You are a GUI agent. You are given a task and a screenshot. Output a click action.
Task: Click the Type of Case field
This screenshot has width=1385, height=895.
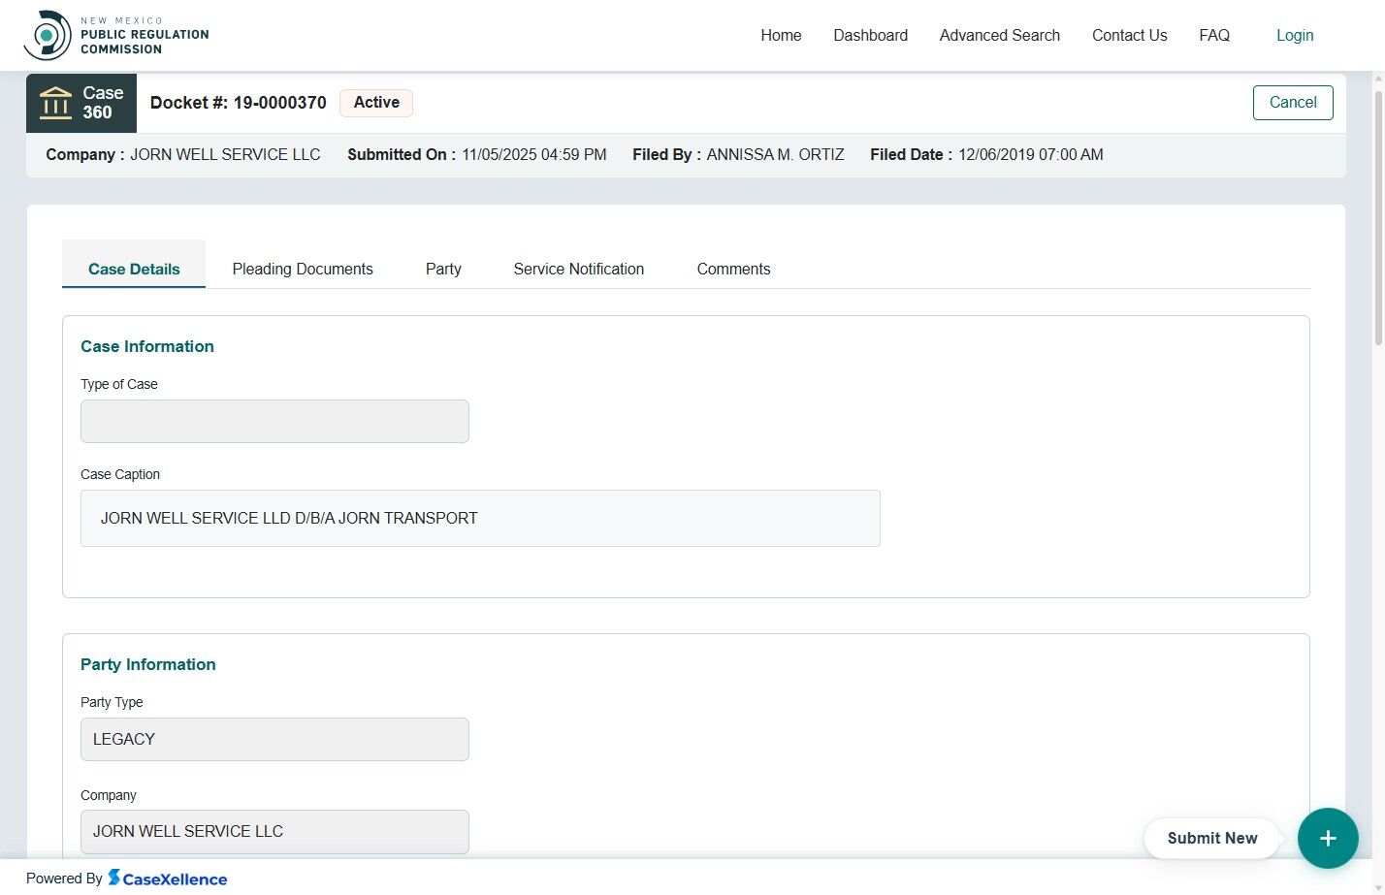pos(274,422)
